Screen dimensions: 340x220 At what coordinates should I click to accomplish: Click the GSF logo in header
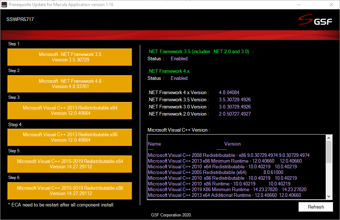(x=315, y=20)
